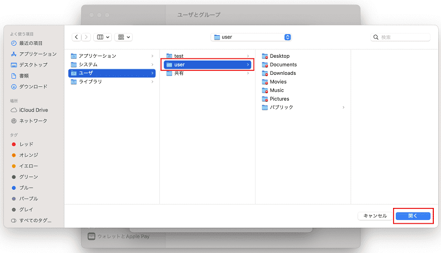The width and height of the screenshot is (441, 253).
Task: Select the Blue tag (ブルー)
Action: point(23,188)
